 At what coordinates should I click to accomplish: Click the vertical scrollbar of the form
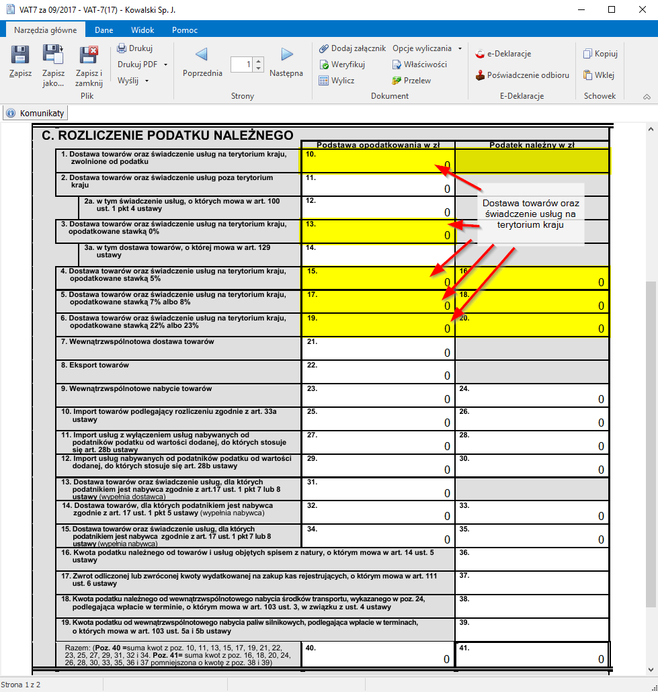click(651, 403)
